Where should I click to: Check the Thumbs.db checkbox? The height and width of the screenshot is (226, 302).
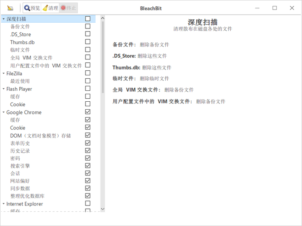click(88, 42)
